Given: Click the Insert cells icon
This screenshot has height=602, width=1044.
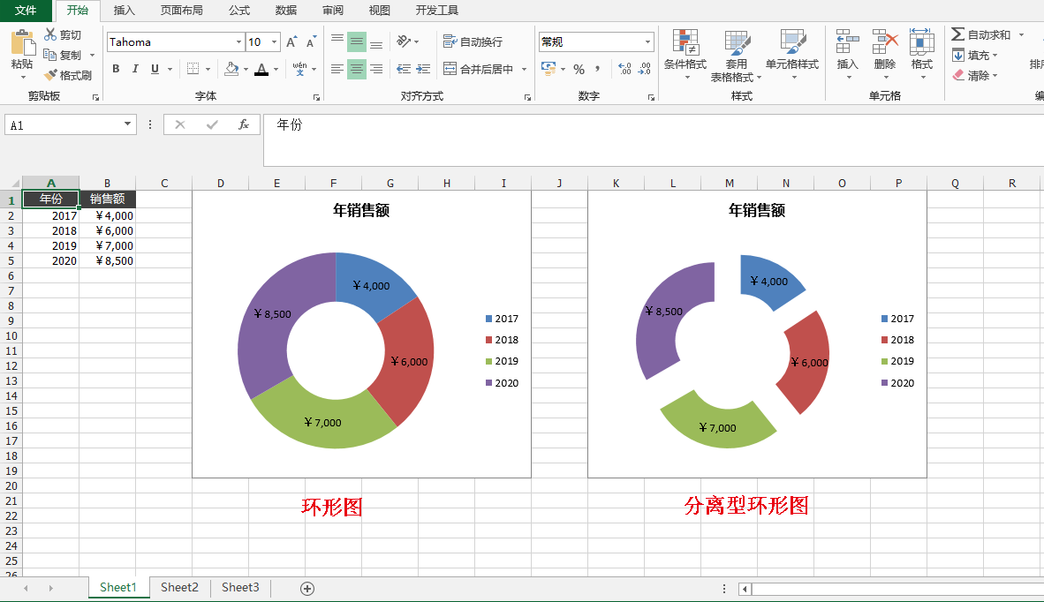Looking at the screenshot, I should pyautogui.click(x=848, y=41).
